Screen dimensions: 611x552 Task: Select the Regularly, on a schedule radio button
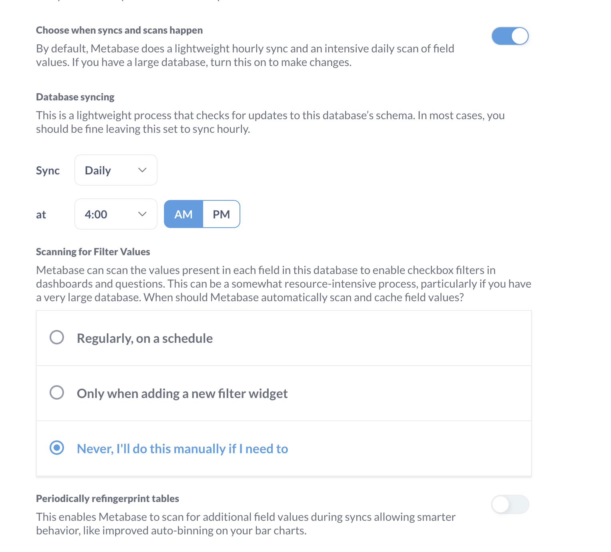[x=57, y=337]
